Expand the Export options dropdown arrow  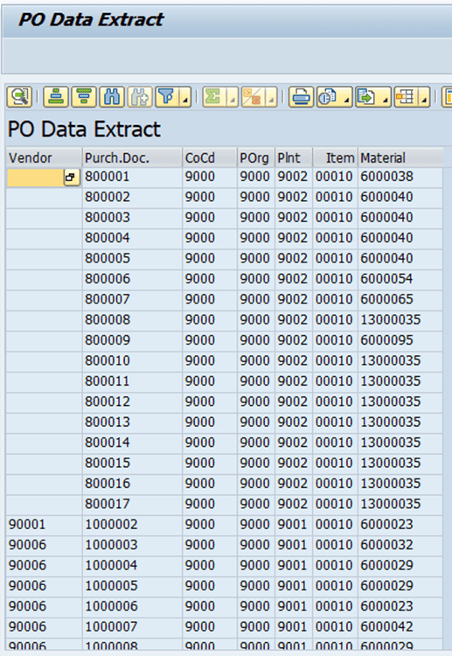[385, 98]
